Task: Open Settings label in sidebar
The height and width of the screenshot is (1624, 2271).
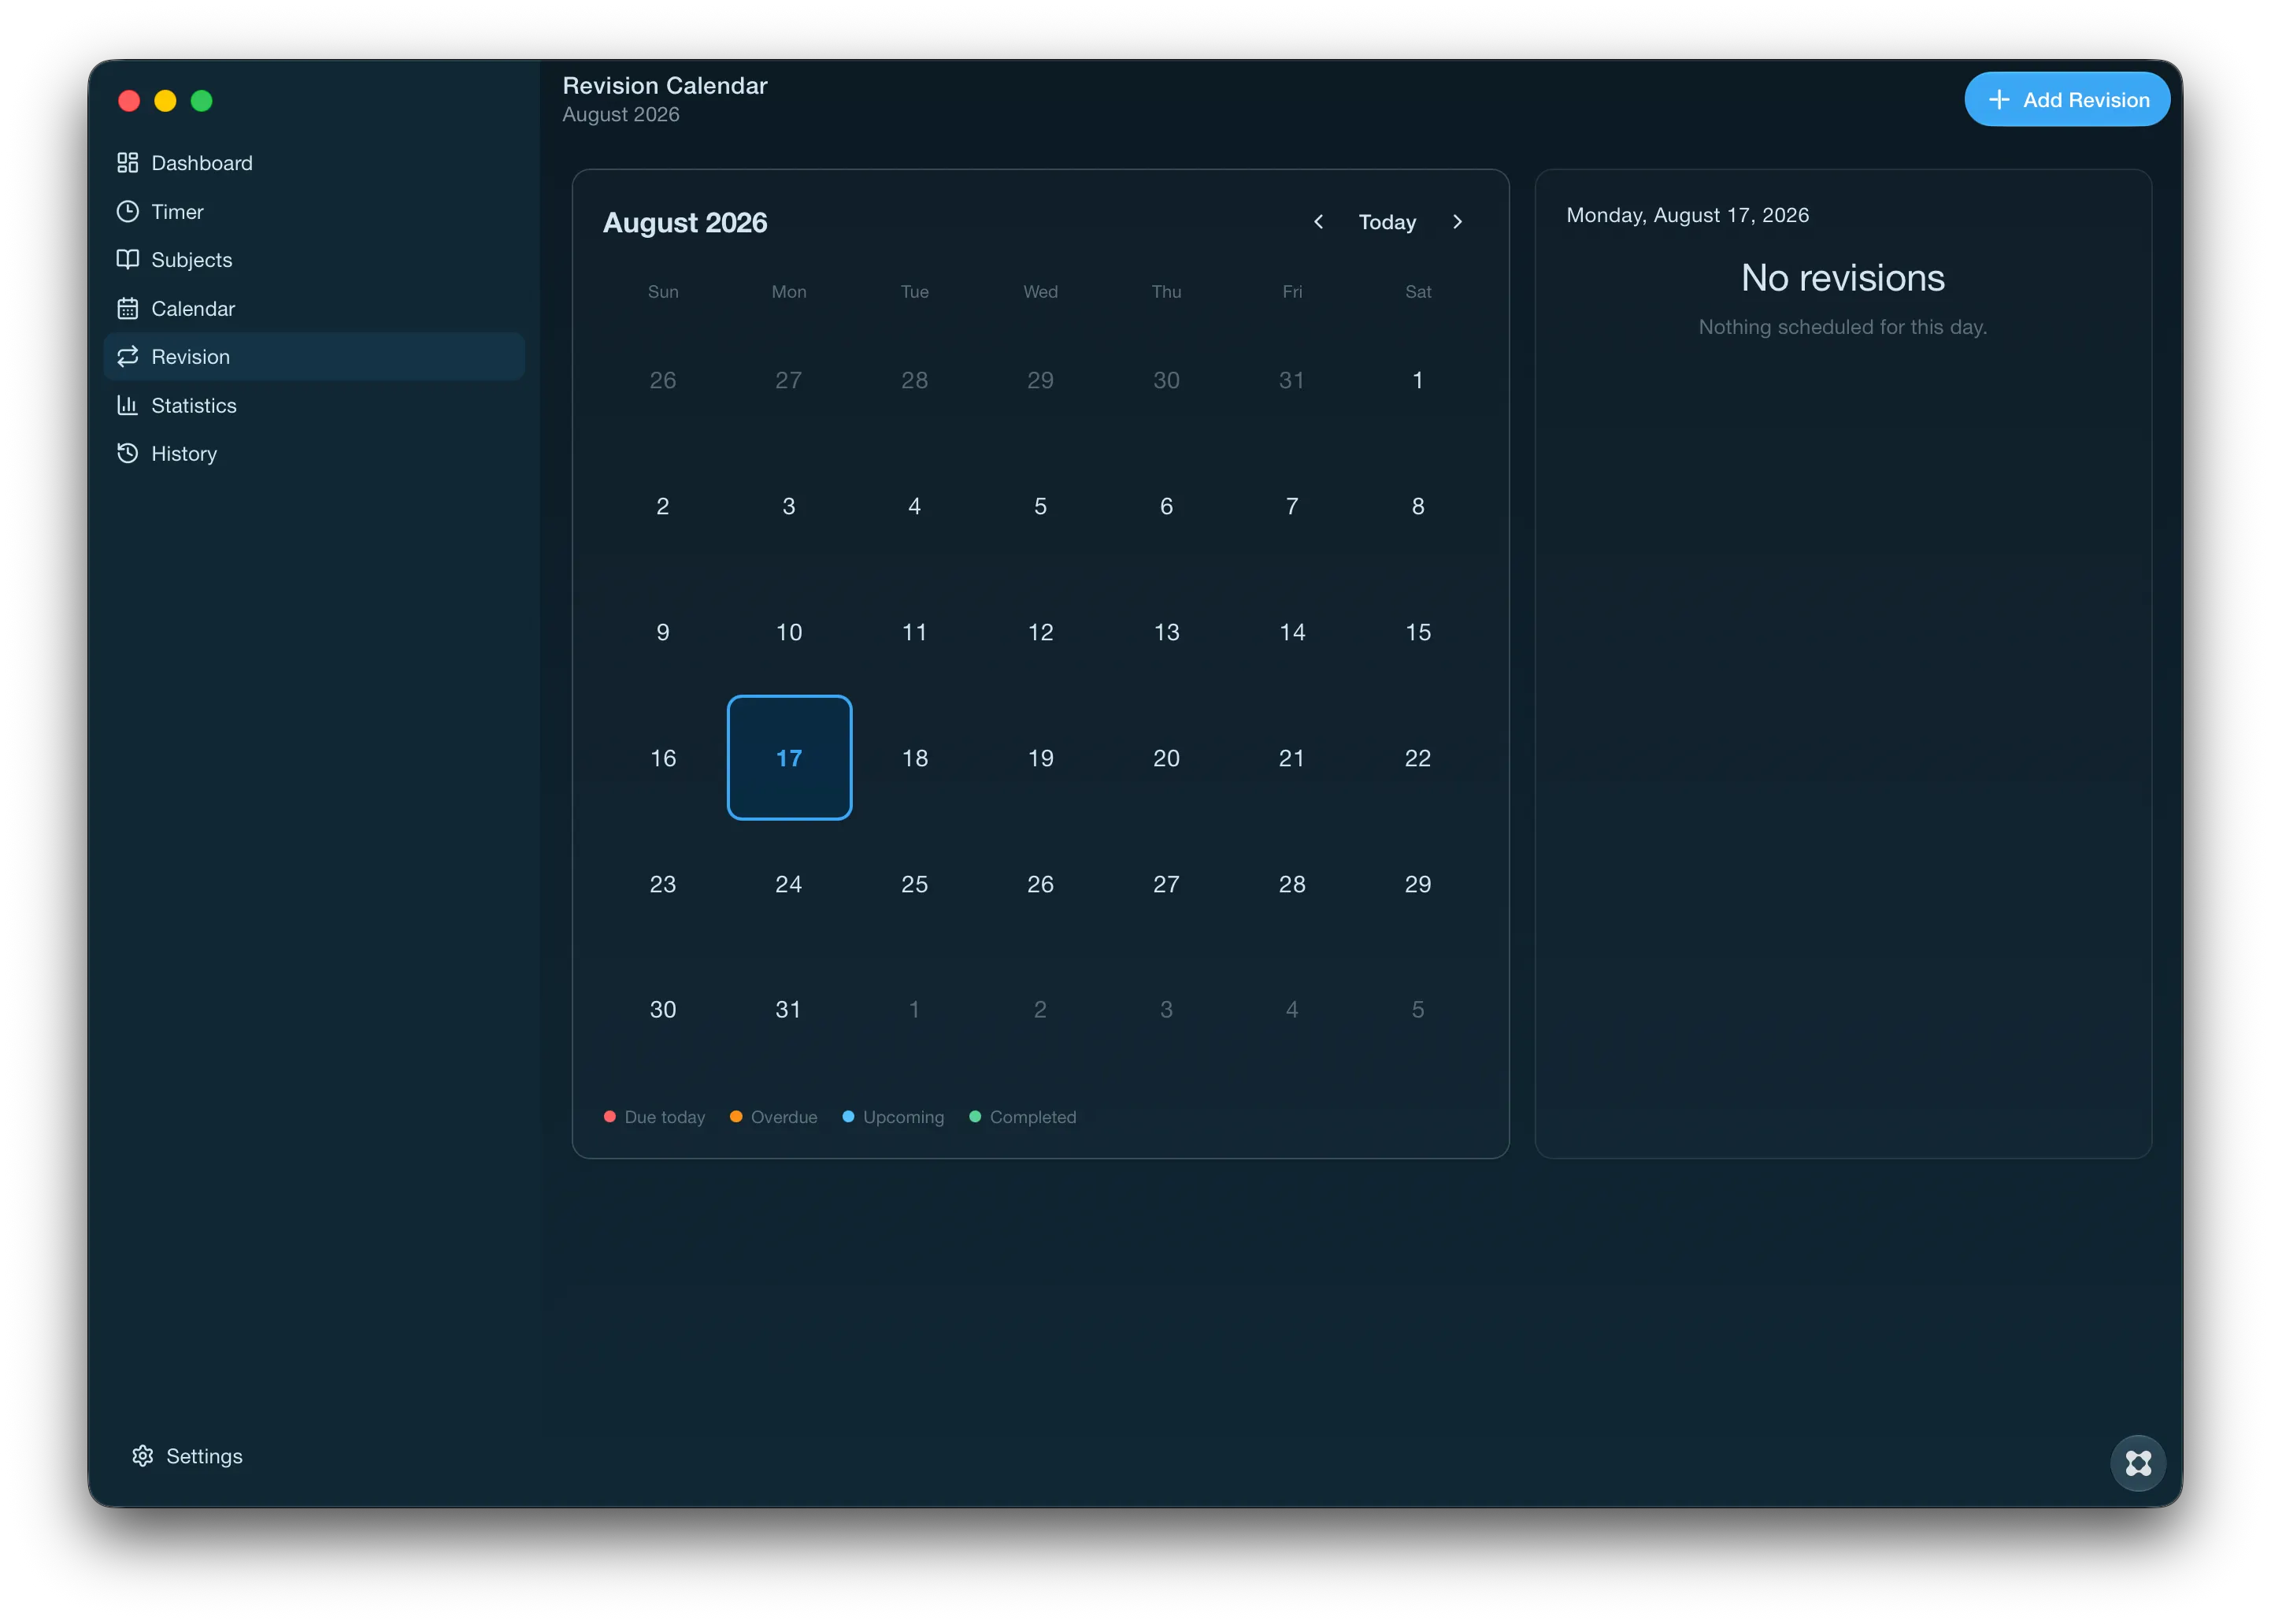Action: (204, 1456)
